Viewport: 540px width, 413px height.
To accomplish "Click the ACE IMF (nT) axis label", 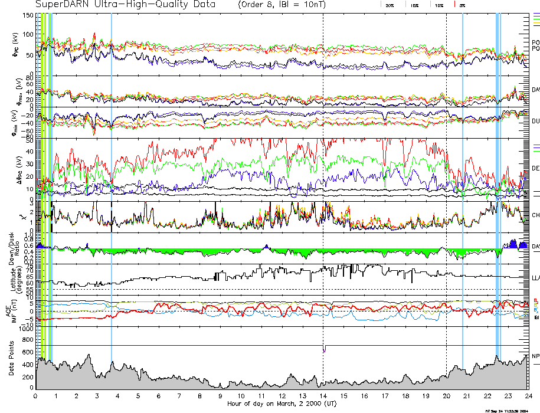I will point(13,311).
